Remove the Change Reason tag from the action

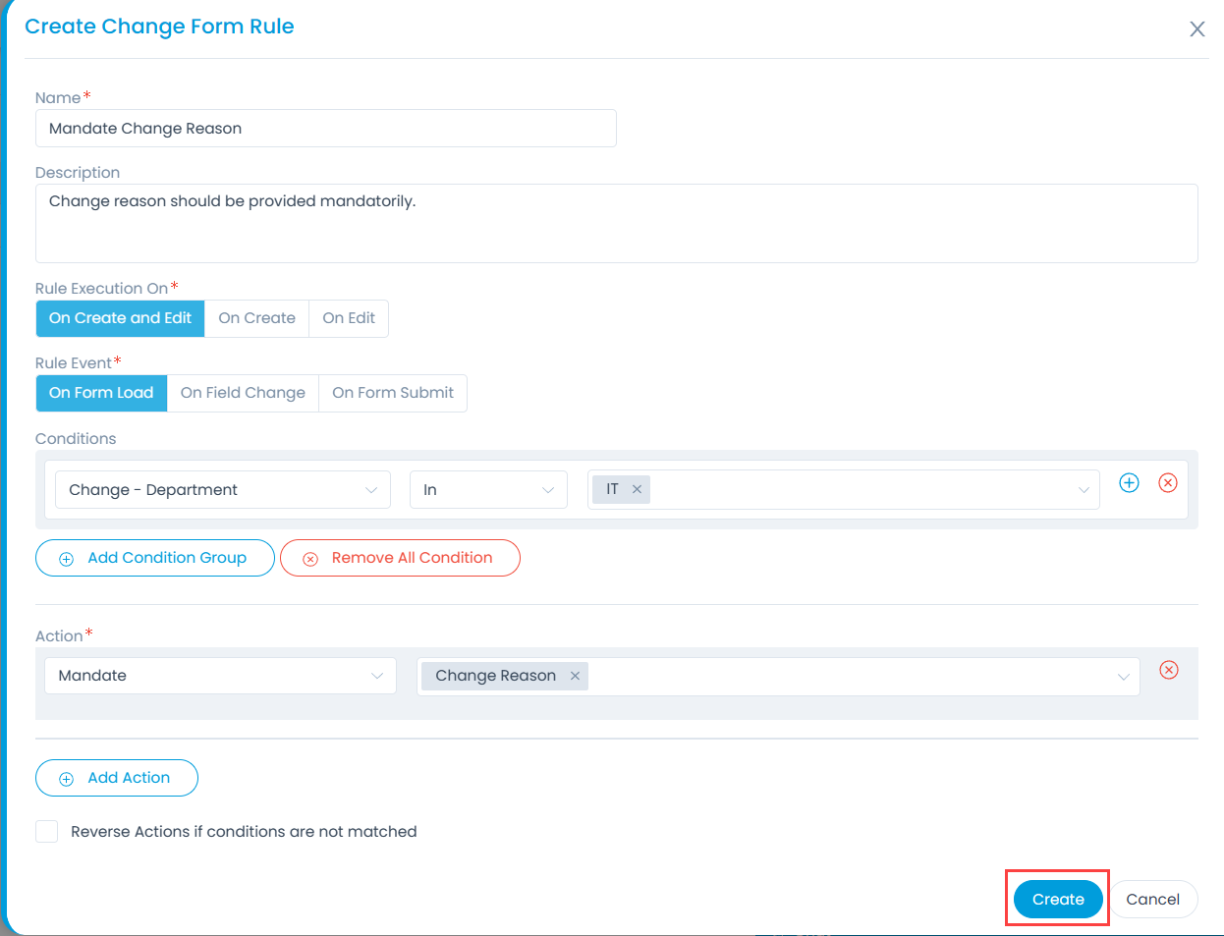[575, 675]
